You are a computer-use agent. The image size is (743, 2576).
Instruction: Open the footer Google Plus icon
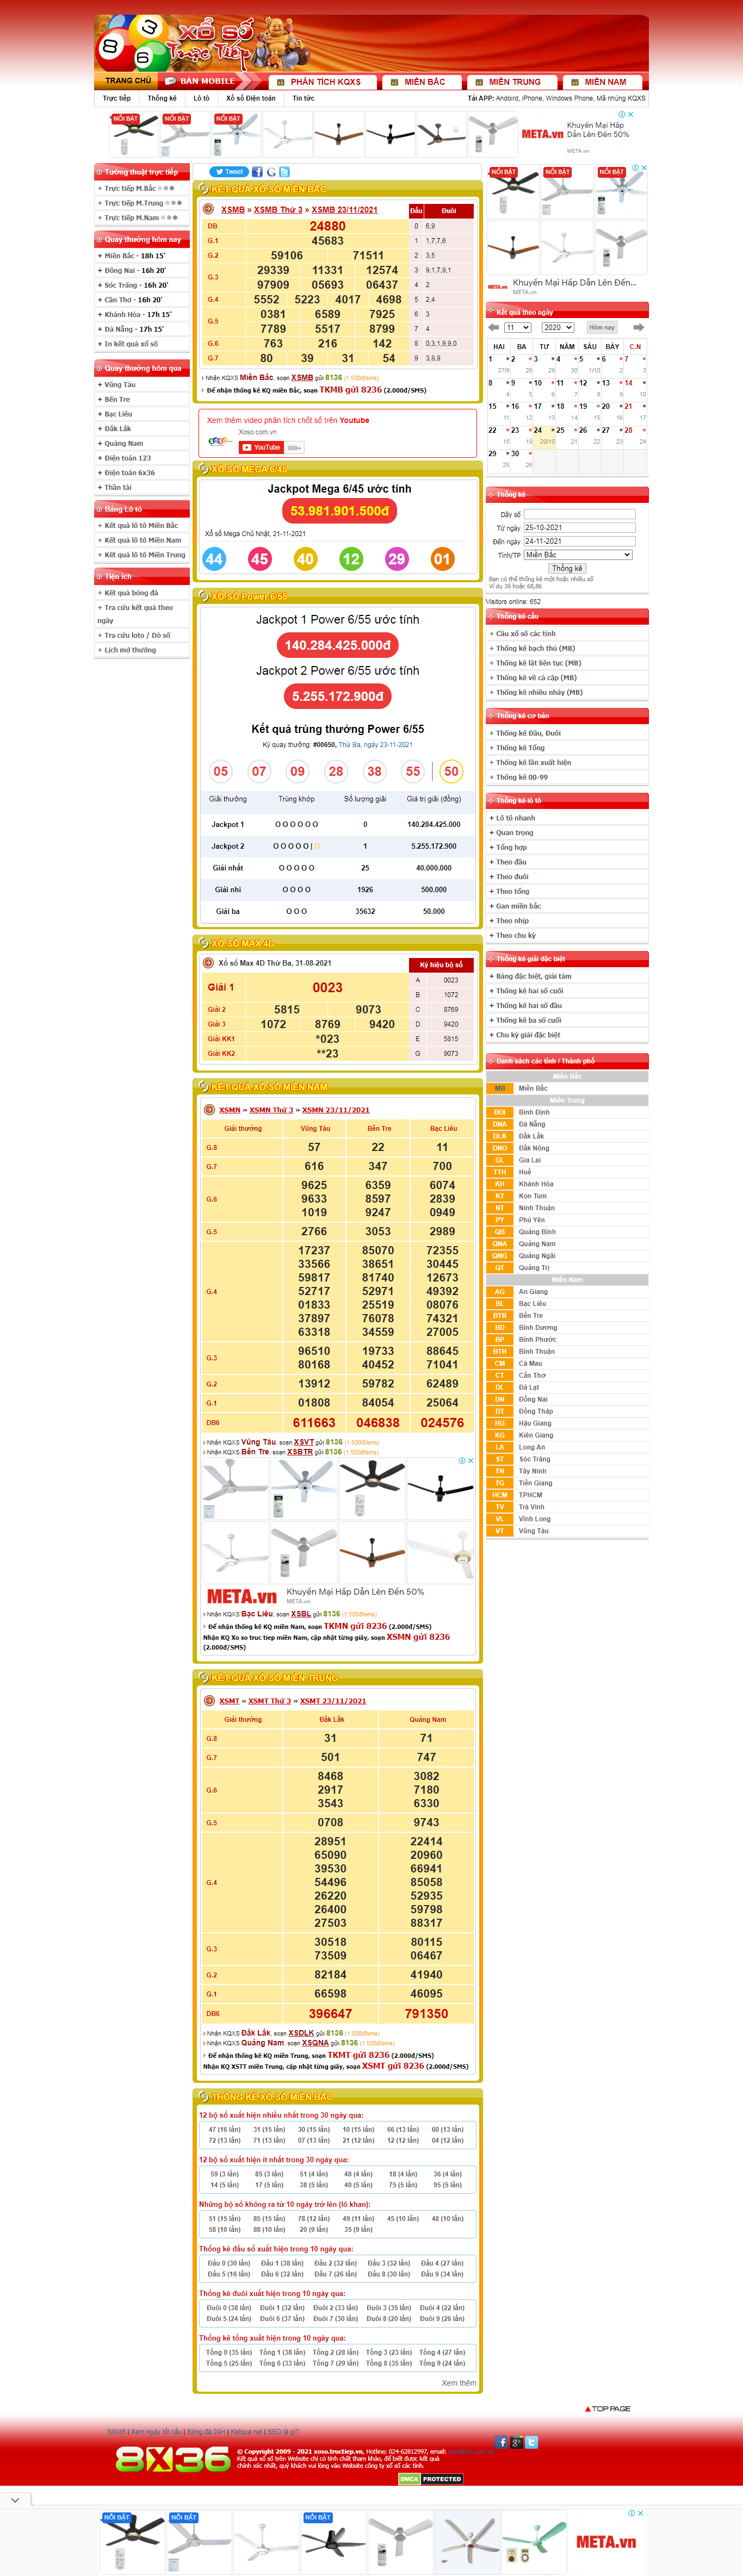pos(517,2442)
